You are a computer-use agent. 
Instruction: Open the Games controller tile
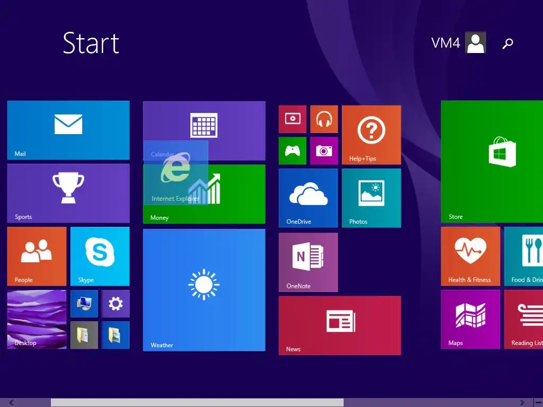(x=293, y=151)
